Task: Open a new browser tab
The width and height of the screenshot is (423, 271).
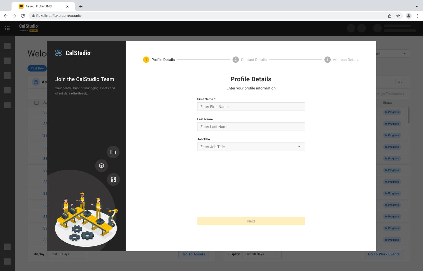Action: click(81, 6)
